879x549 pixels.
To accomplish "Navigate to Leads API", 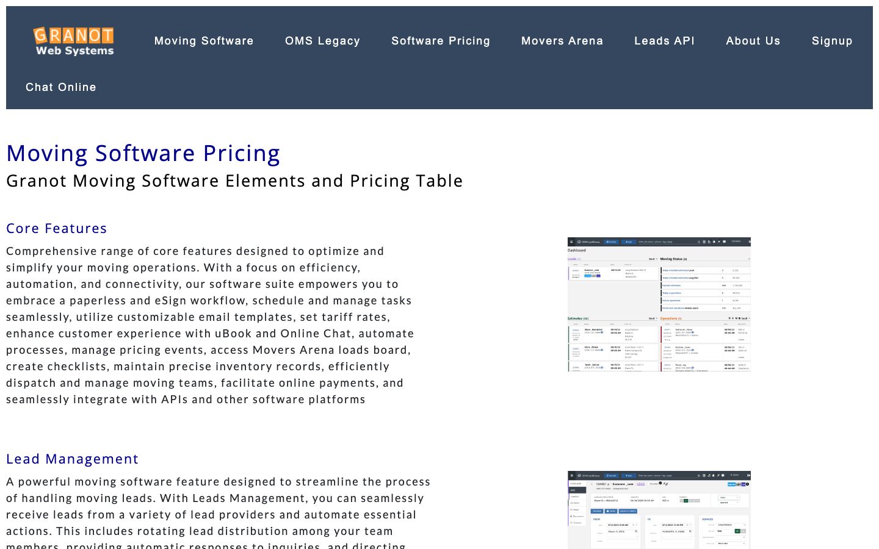I will 664,41.
